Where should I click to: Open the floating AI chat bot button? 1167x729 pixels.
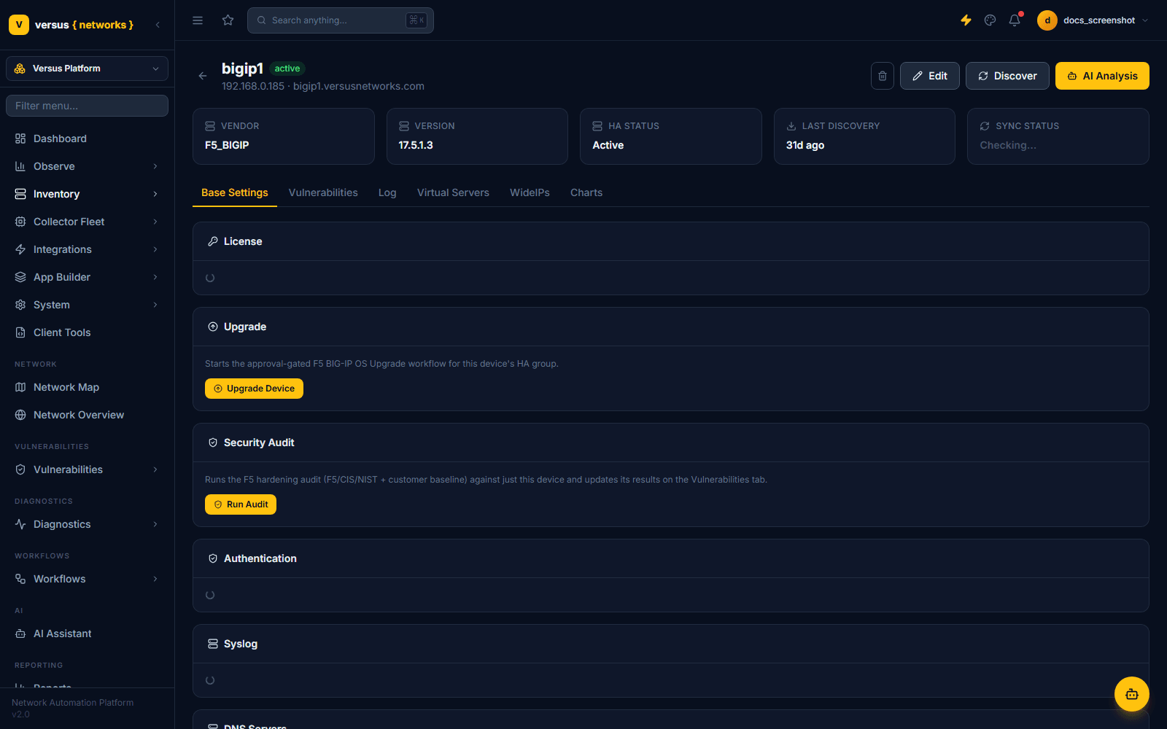1132,694
